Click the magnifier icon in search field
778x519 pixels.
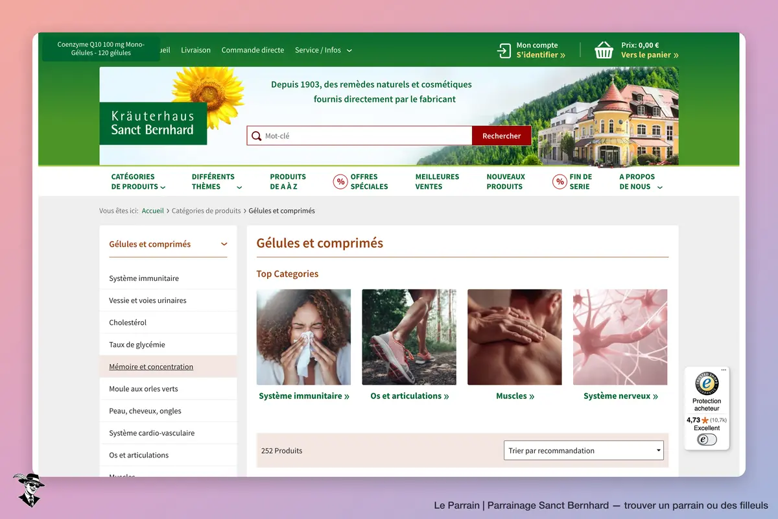coord(257,136)
